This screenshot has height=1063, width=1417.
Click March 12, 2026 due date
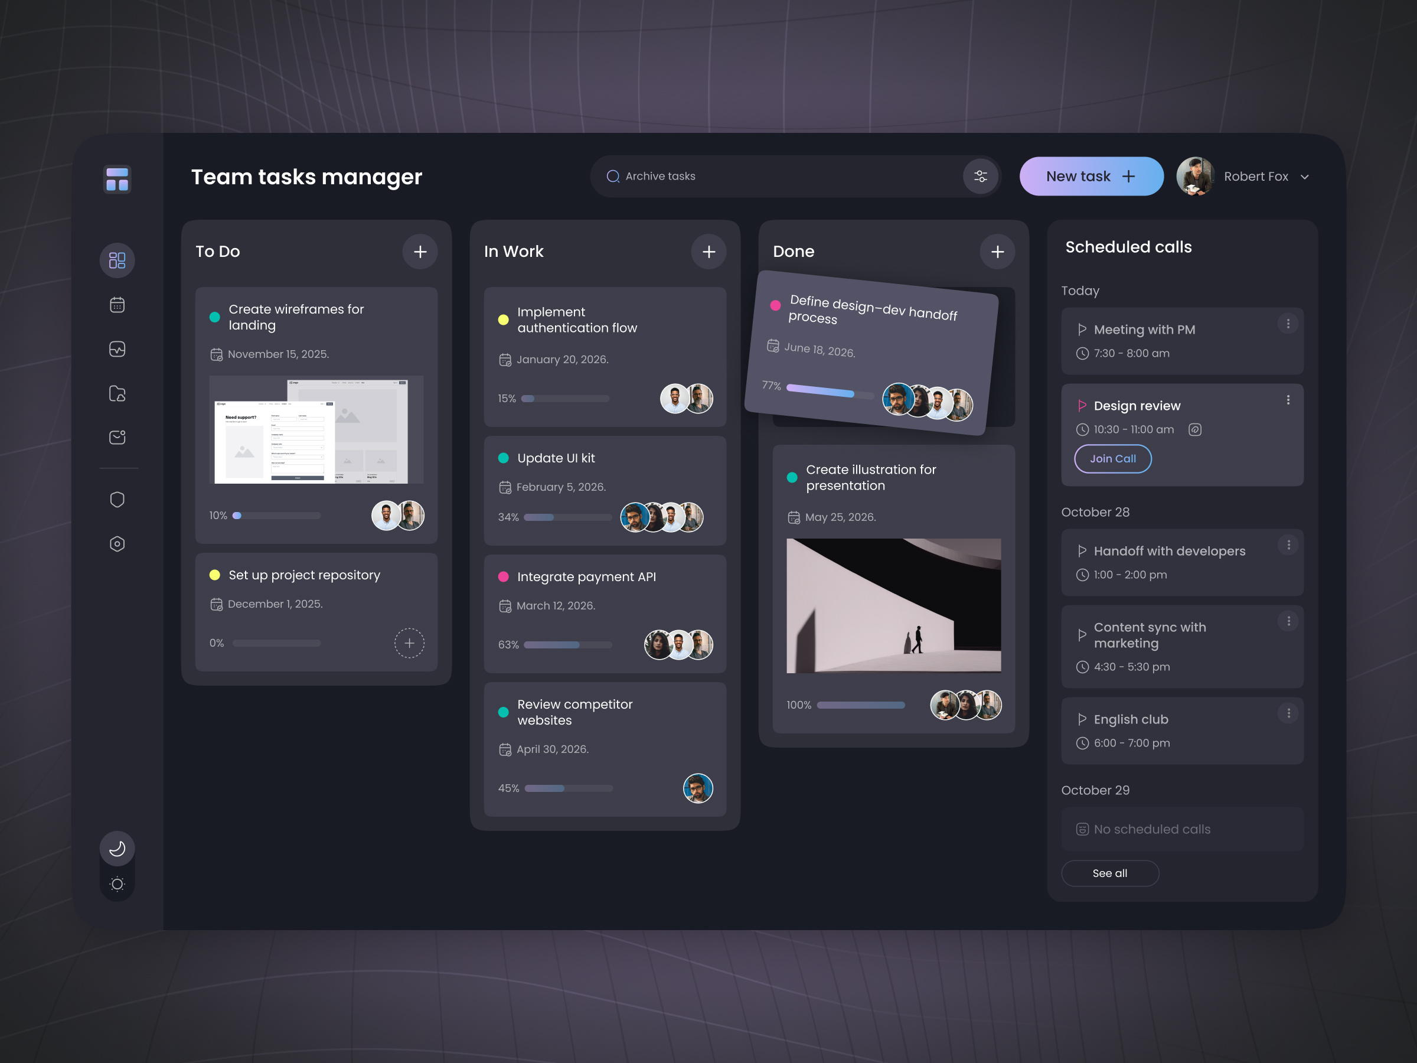556,606
